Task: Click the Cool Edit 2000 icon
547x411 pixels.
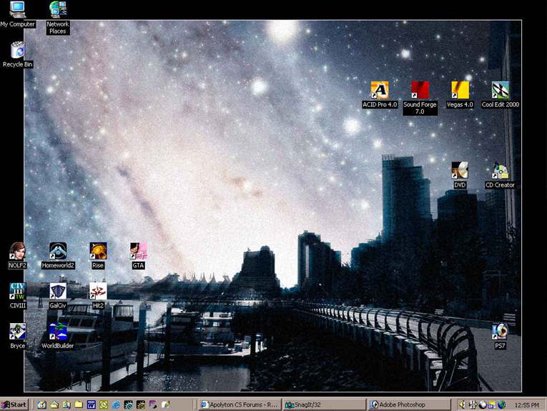Action: [500, 91]
